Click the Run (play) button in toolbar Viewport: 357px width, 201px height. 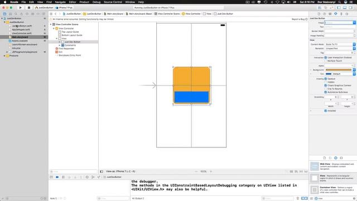pyautogui.click(x=20, y=7)
